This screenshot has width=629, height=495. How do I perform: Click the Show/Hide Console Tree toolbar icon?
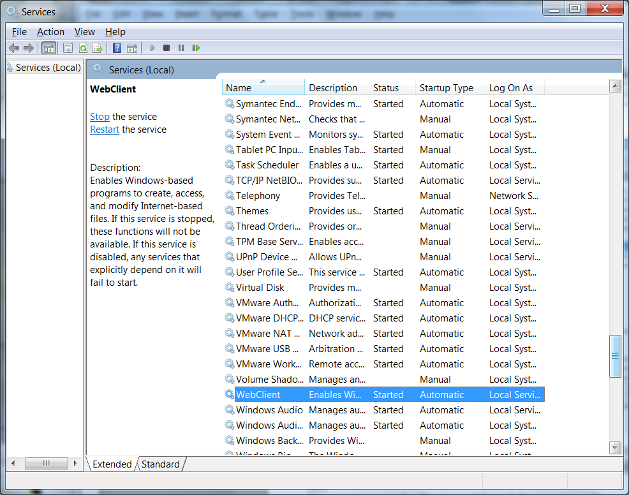(x=48, y=48)
